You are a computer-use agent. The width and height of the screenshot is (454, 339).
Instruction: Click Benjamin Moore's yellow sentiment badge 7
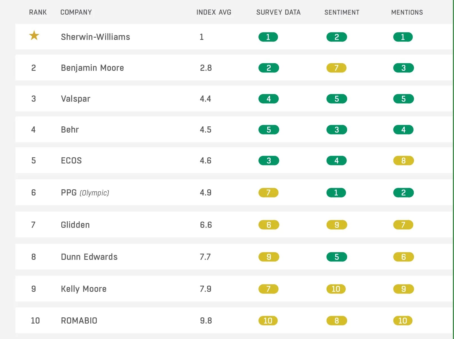pyautogui.click(x=336, y=68)
